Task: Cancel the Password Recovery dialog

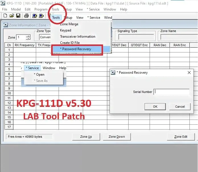Action: (x=180, y=107)
